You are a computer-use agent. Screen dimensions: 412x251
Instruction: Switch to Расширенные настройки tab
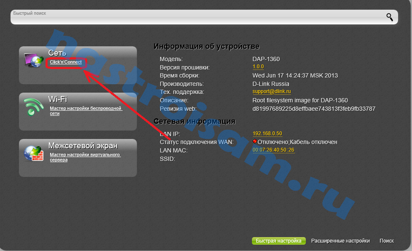click(x=340, y=241)
